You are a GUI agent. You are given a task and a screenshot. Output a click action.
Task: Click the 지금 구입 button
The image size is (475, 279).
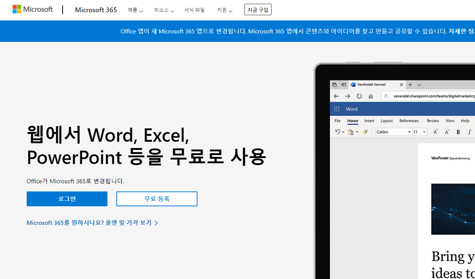258,10
